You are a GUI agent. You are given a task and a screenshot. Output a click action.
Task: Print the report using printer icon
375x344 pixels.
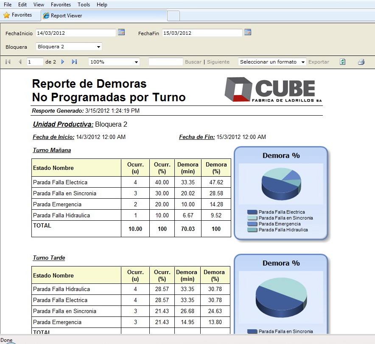tap(361, 62)
